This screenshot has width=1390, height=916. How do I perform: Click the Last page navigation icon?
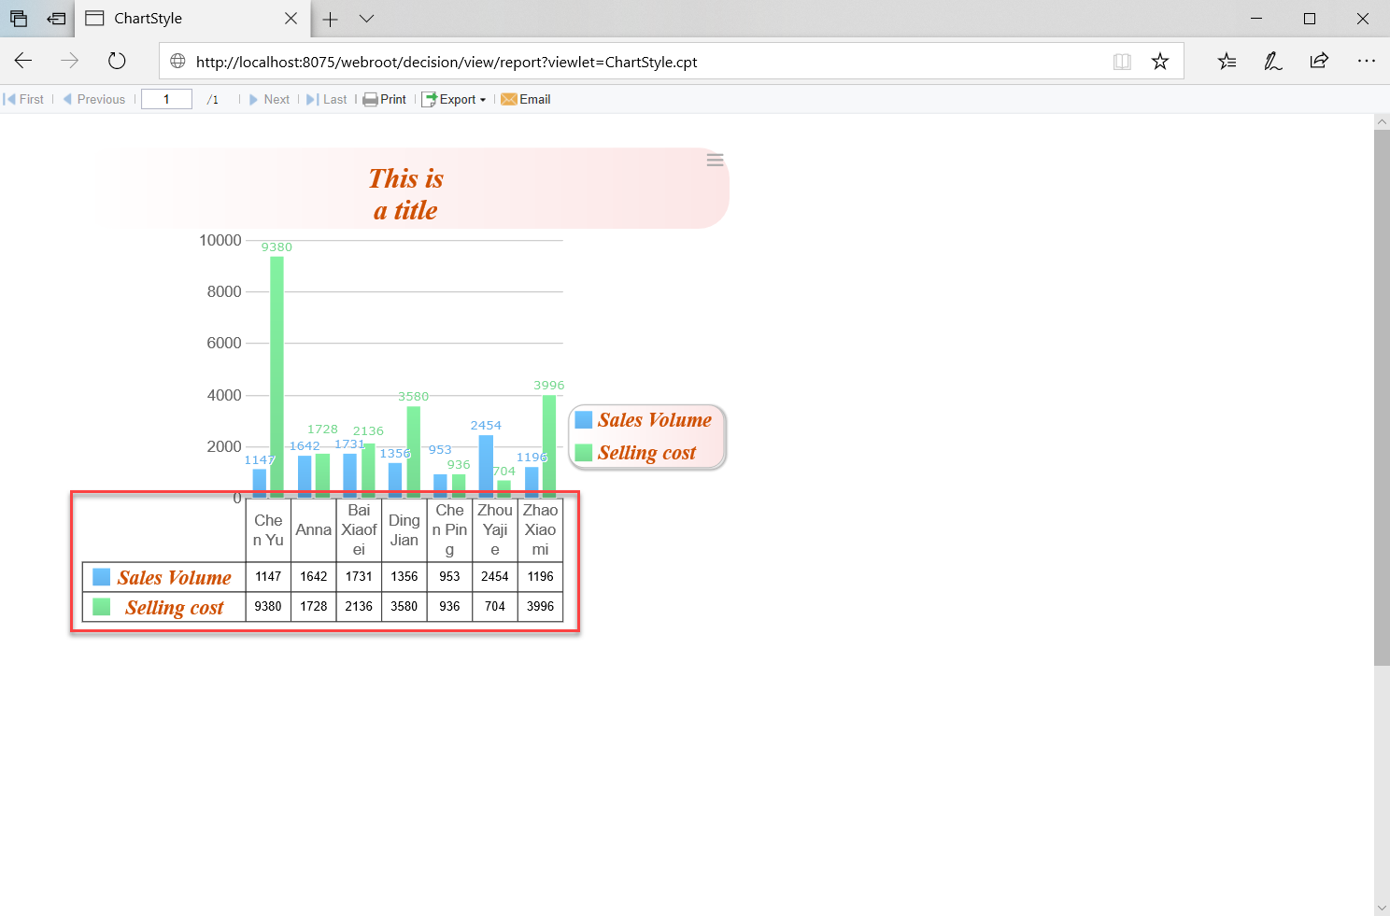(311, 99)
